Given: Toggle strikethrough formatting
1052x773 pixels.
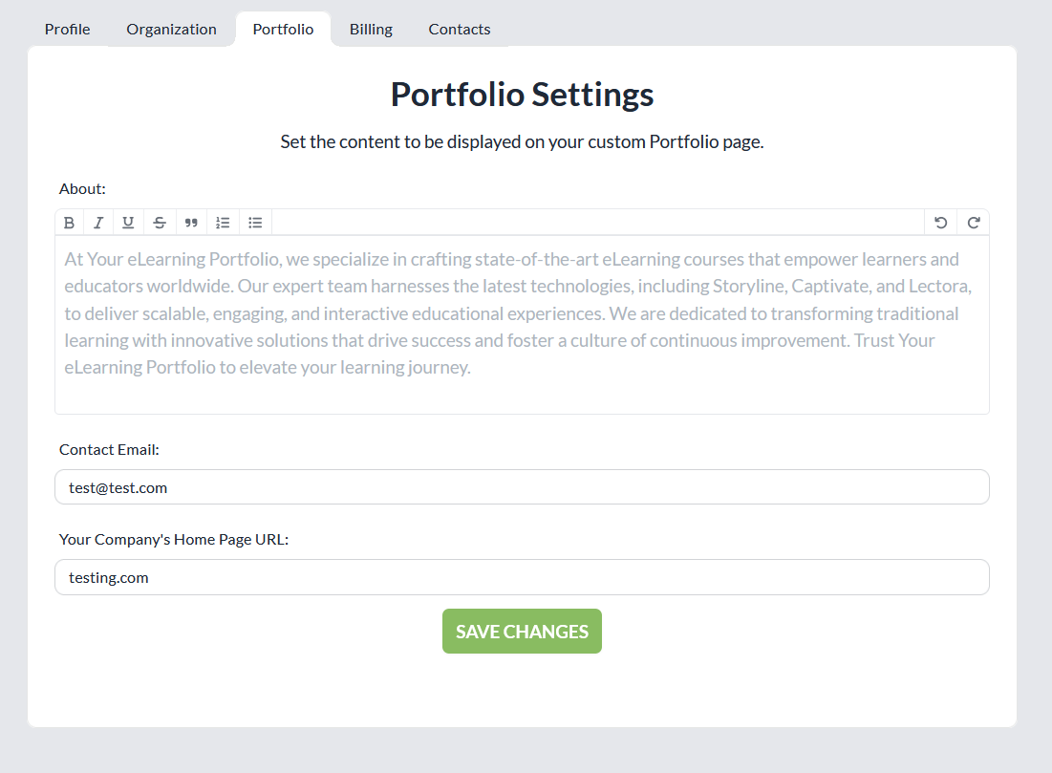Looking at the screenshot, I should click(x=160, y=223).
